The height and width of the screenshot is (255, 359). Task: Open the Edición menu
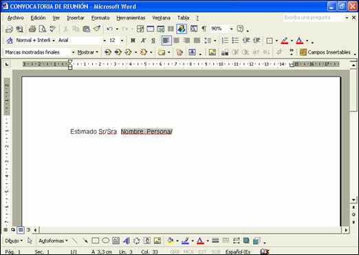38,18
